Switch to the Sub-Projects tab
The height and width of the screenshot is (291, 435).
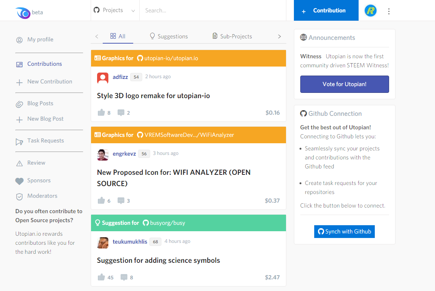232,36
